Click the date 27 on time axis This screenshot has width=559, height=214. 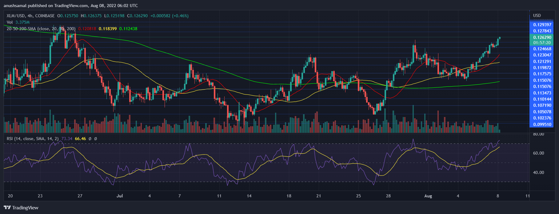click(x=80, y=196)
